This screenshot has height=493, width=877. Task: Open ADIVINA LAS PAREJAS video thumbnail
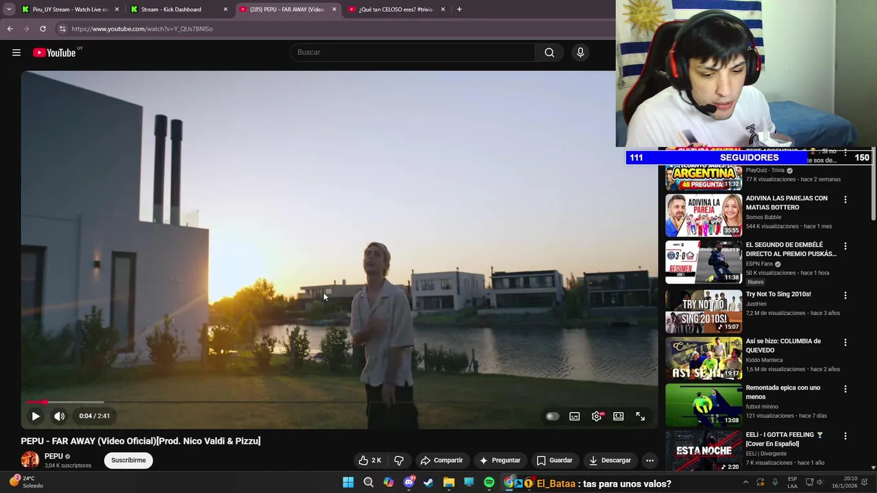[704, 216]
